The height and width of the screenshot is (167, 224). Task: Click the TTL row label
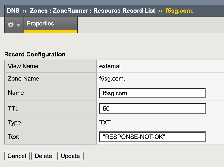(13, 109)
